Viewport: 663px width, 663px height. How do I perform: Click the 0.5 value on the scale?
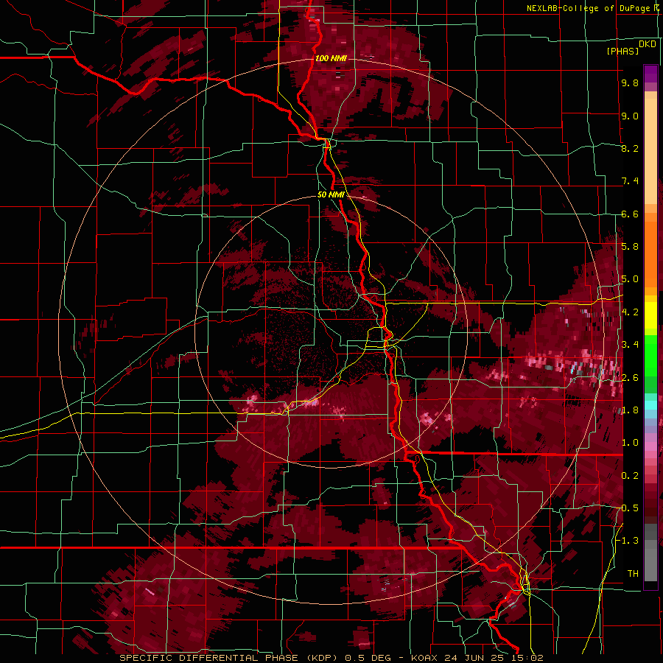[630, 508]
